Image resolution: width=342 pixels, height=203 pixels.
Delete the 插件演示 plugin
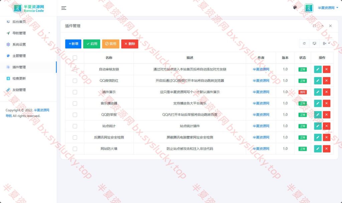coord(327,92)
